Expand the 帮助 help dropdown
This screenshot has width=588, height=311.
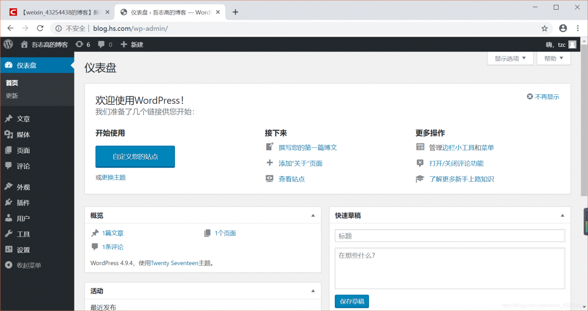tap(554, 58)
